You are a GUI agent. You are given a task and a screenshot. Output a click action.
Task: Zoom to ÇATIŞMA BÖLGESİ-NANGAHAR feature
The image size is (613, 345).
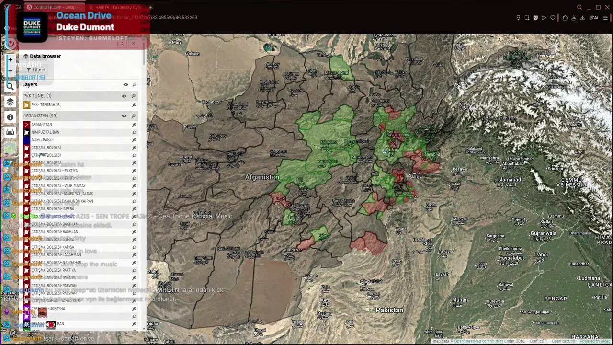134,263
